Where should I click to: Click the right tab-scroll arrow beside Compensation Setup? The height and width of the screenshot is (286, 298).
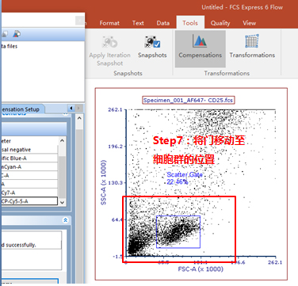pyautogui.click(x=78, y=109)
